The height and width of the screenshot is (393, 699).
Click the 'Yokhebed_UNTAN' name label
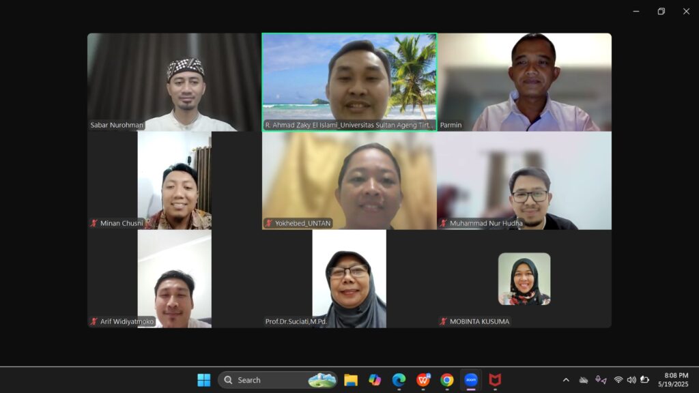click(302, 223)
